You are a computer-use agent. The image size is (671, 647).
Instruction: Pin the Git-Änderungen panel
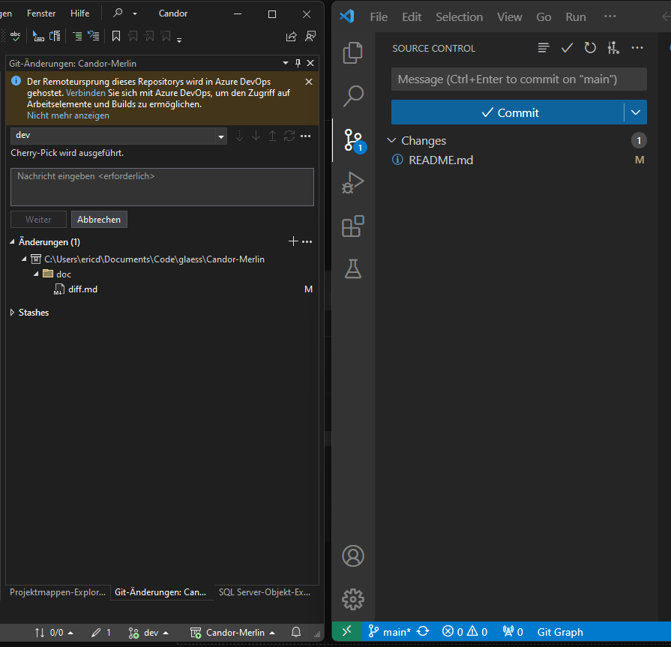(298, 63)
